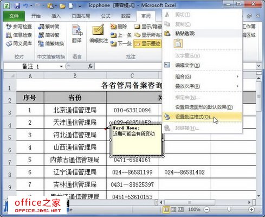
Task: Click the 编辑批注 edit comment button
Action: coord(99,34)
